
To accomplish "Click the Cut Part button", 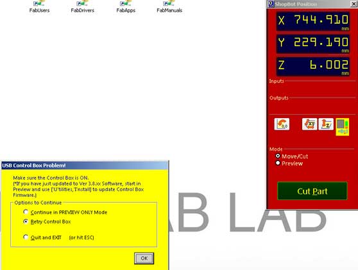I will [x=312, y=191].
